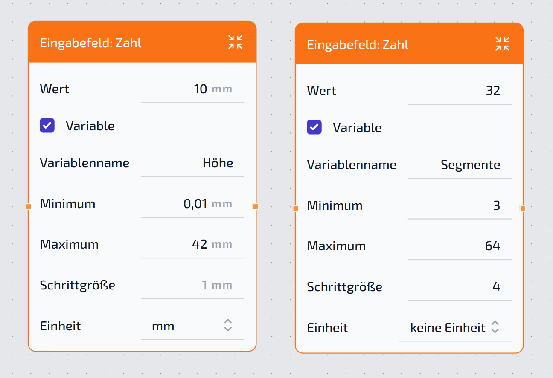Toggle the Variable option in the left panel
This screenshot has height=378, width=553.
(x=47, y=126)
